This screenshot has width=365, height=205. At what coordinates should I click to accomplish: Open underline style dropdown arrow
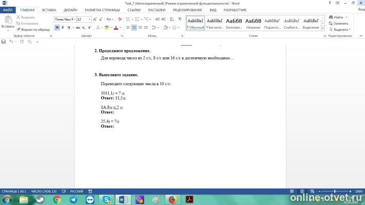point(73,28)
